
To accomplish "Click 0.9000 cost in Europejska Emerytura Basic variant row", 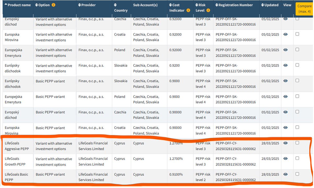I will click(x=175, y=96).
